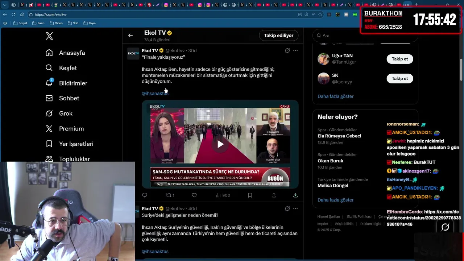Open Vdd bookmarks folder
464x261 pixels.
(x=73, y=23)
